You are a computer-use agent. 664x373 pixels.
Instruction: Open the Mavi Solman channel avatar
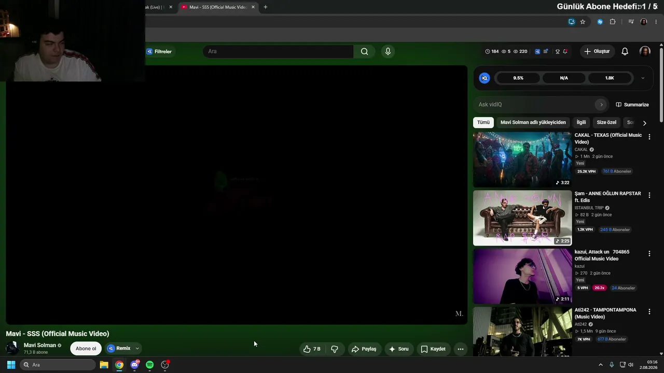pos(12,348)
